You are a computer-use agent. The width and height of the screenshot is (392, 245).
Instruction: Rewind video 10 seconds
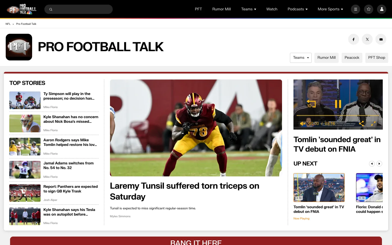click(x=311, y=104)
